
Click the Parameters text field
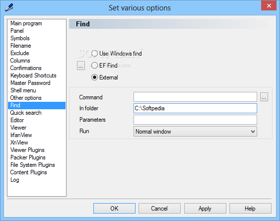point(195,120)
